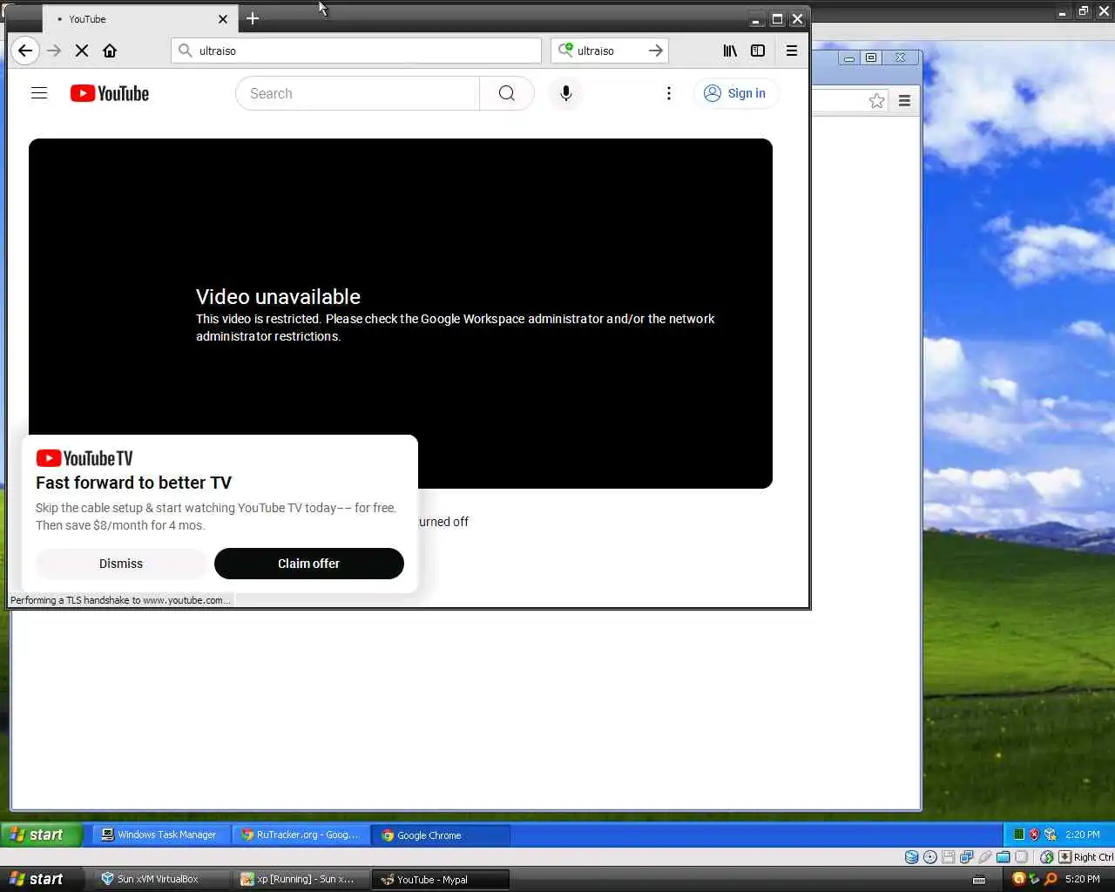1115x892 pixels.
Task: Open a new tab in Mypal
Action: 253,18
